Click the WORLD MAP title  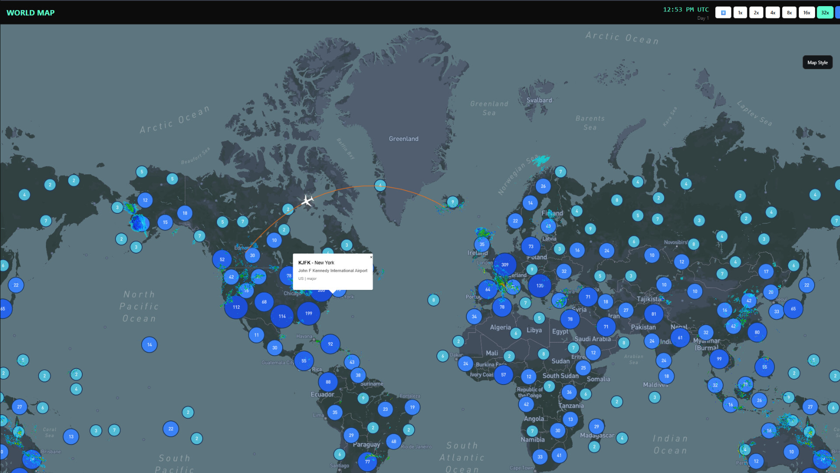(31, 13)
